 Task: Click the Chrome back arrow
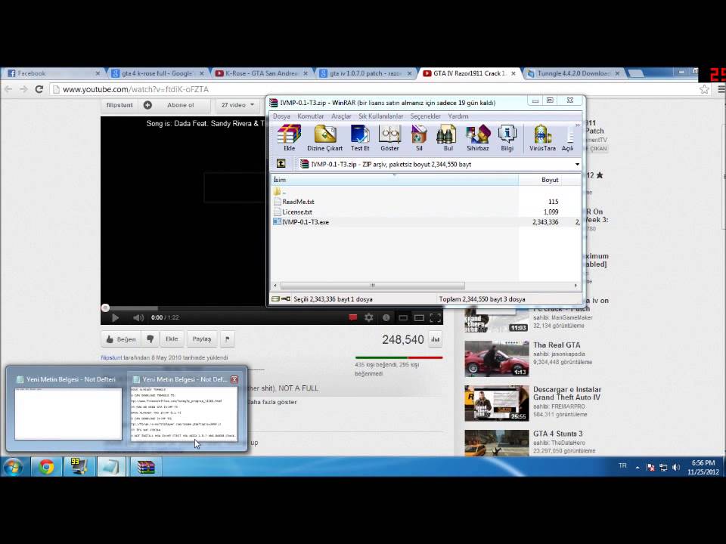coord(8,89)
